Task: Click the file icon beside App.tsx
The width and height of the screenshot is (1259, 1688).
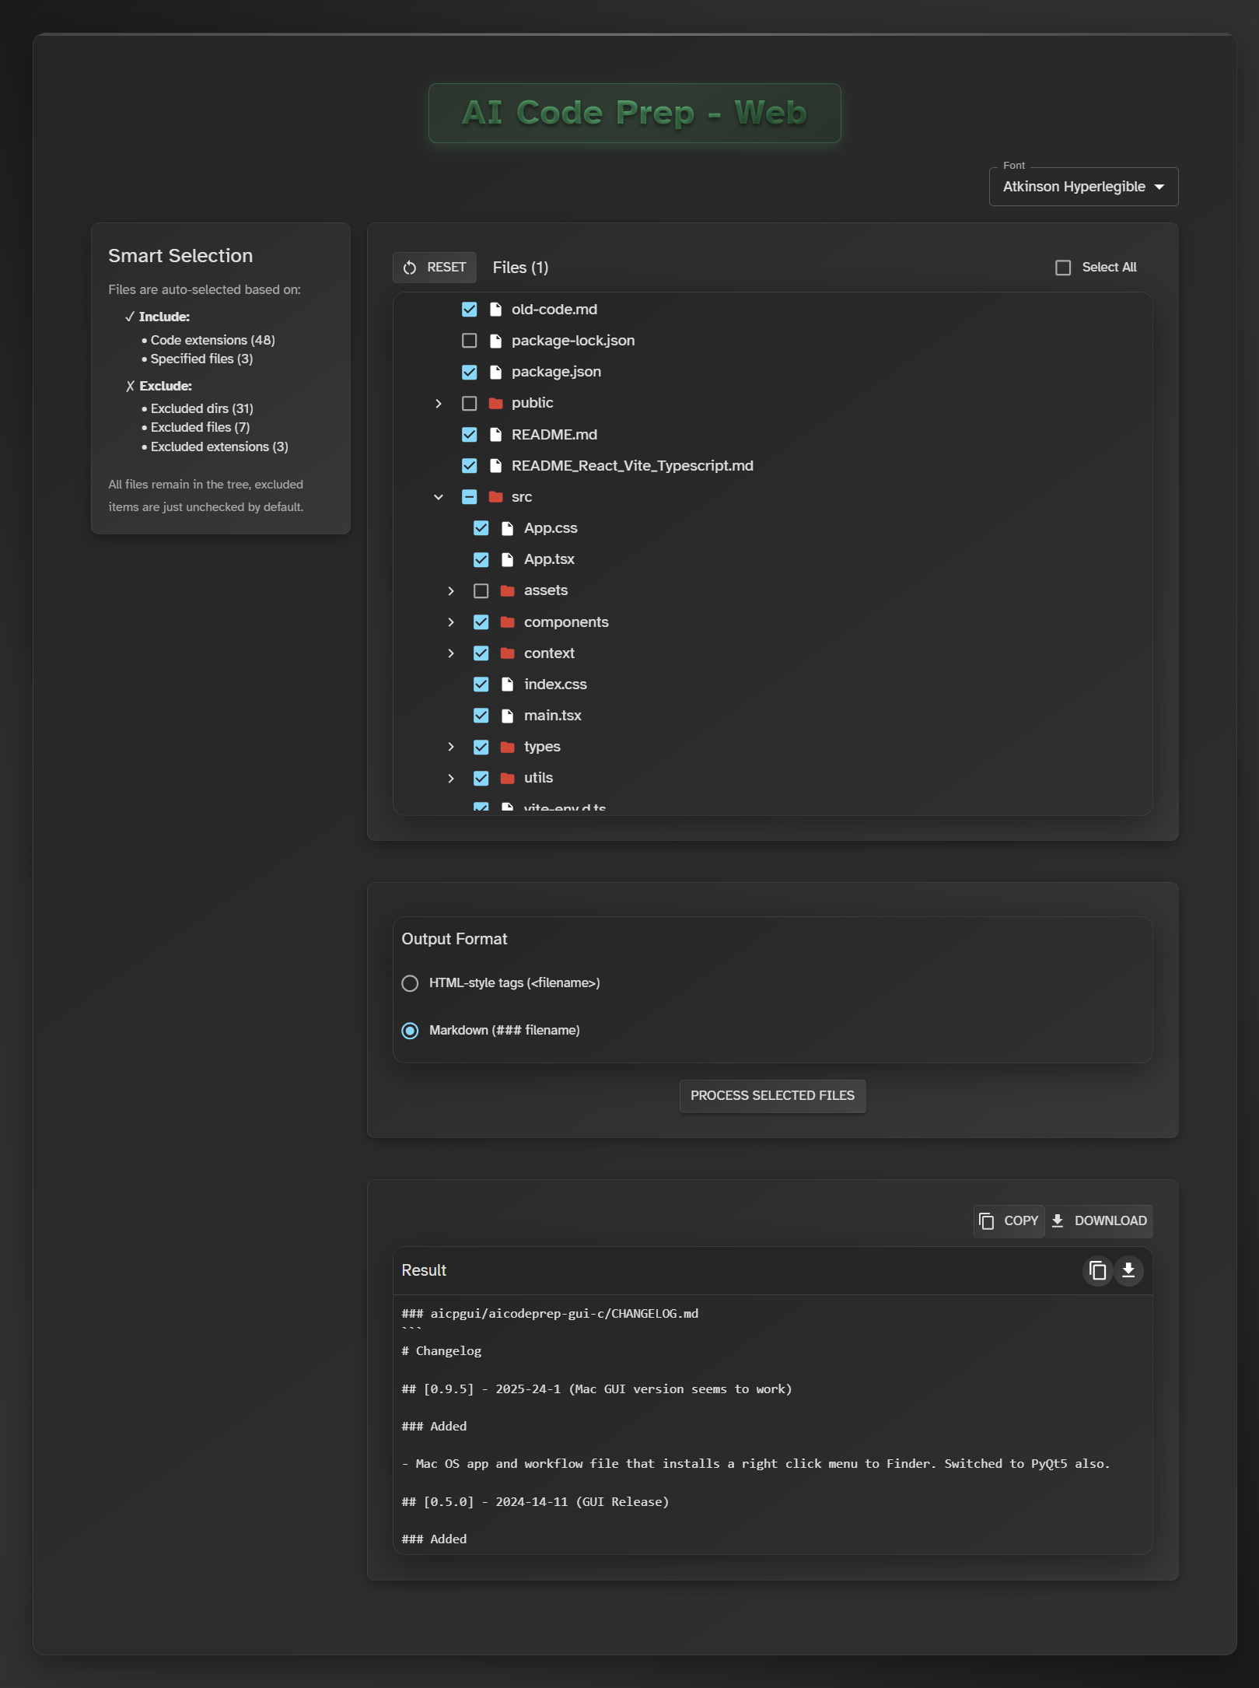Action: pos(507,559)
